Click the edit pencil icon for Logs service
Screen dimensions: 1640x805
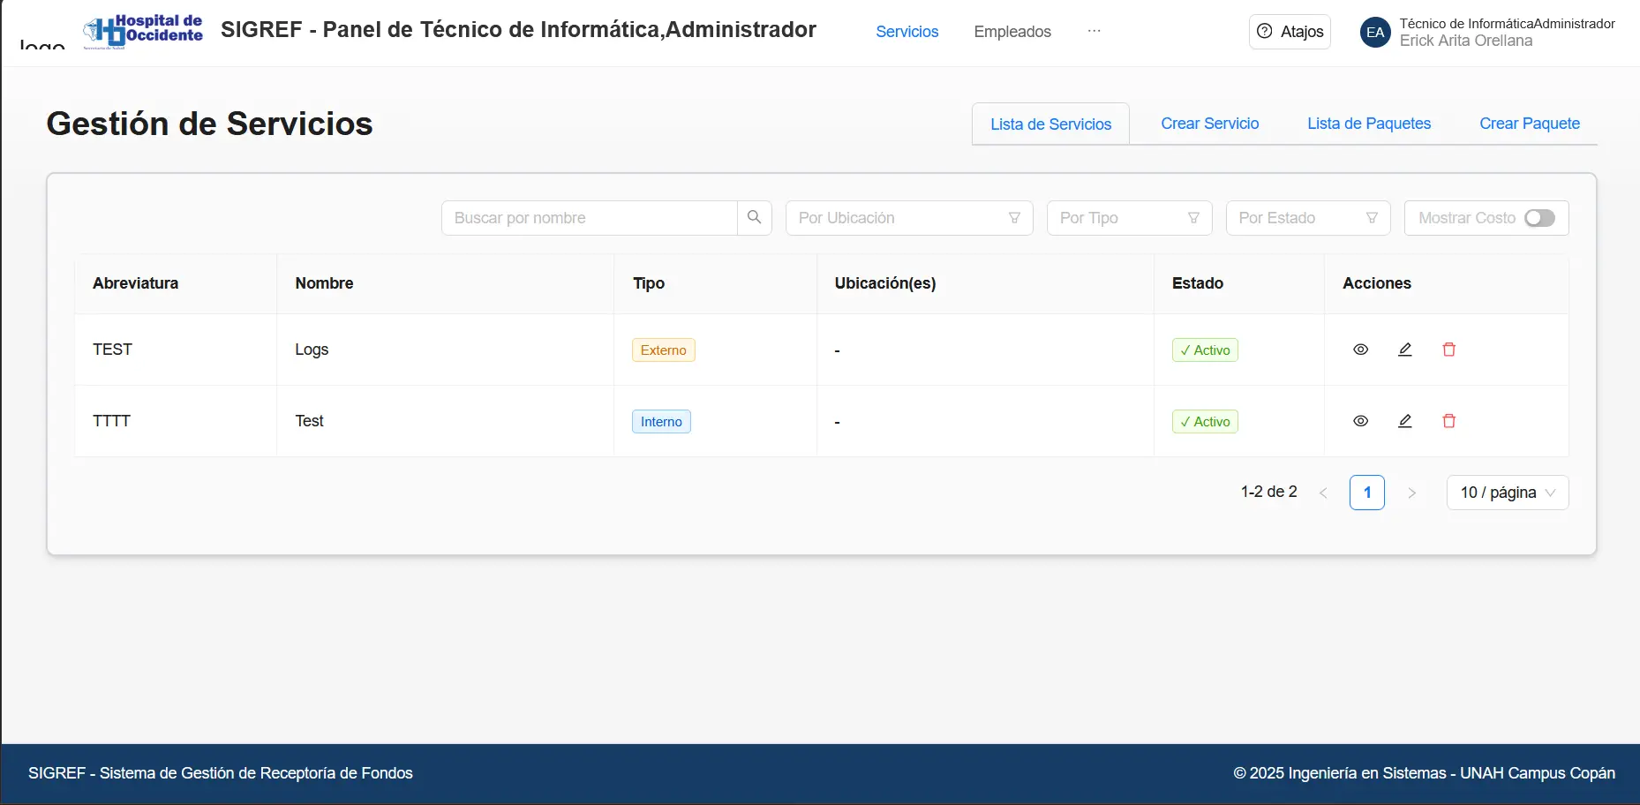(1404, 350)
